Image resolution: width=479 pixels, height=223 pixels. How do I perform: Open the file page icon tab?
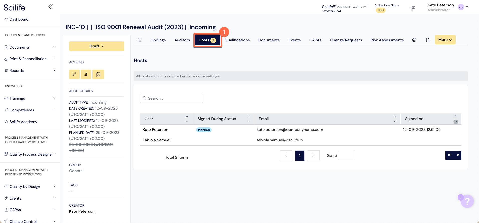click(428, 40)
